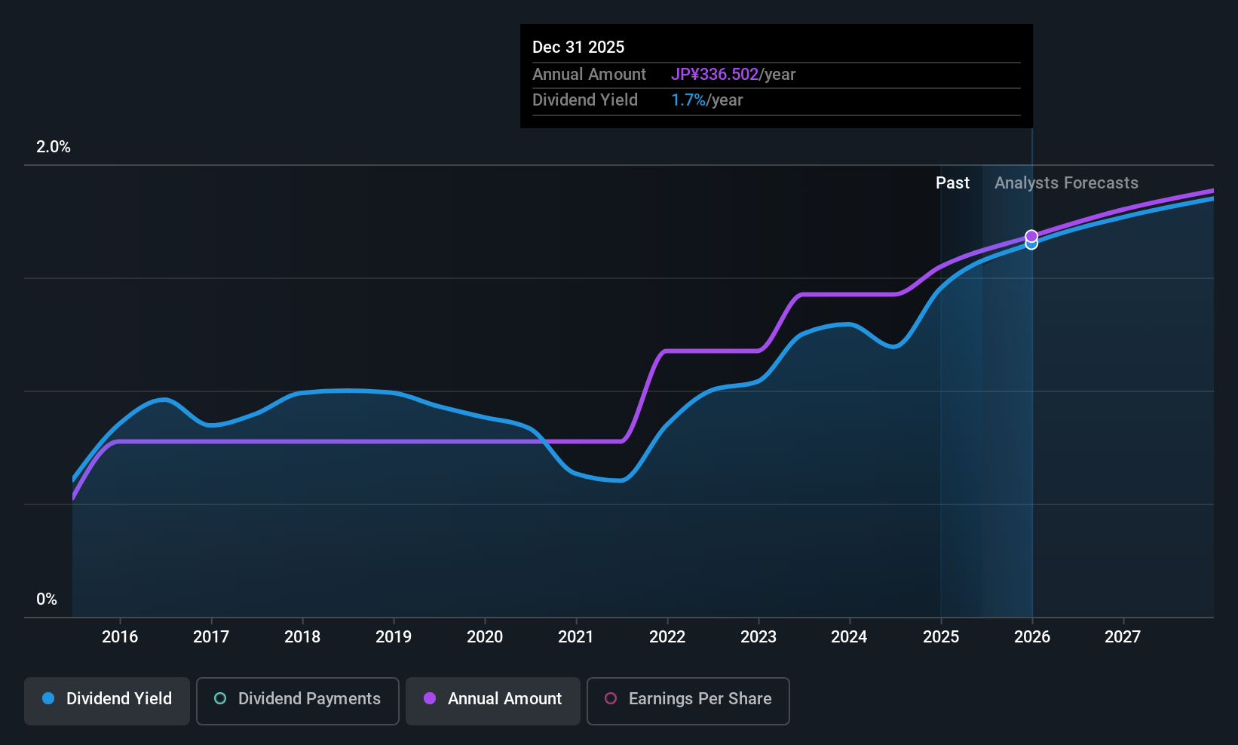Click the teal Dividend Payments circle icon
1238x745 pixels.
pos(220,698)
